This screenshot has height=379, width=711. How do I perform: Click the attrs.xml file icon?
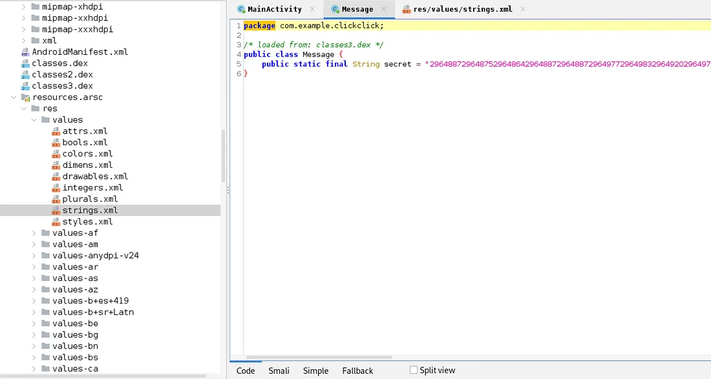[x=56, y=131]
